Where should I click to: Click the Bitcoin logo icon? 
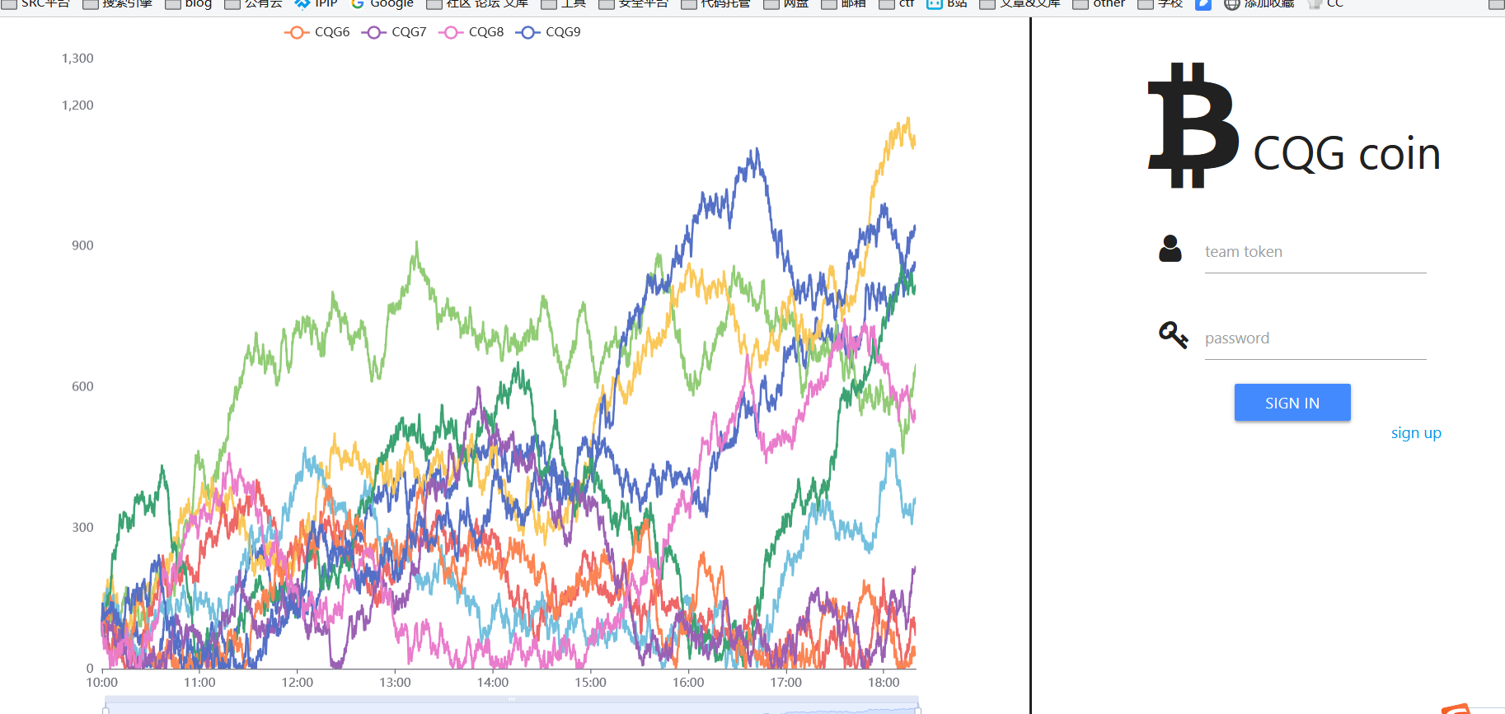click(x=1193, y=125)
